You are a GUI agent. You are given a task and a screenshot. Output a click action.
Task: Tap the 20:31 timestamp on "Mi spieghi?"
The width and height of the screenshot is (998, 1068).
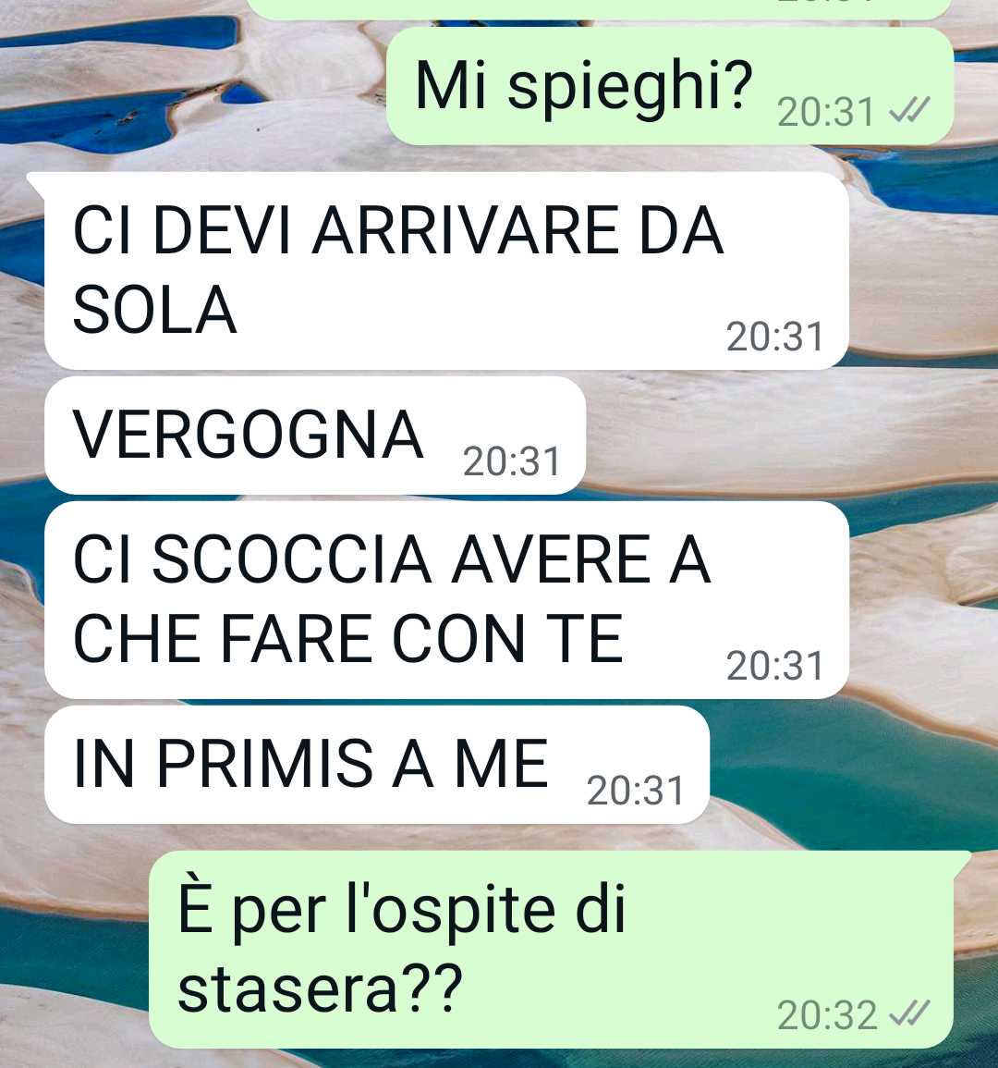[x=826, y=112]
